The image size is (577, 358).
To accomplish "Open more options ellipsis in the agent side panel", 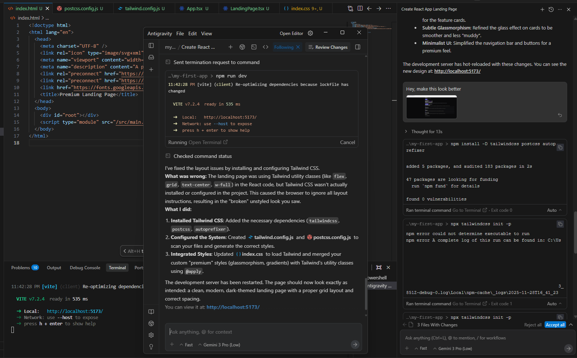I will (x=560, y=9).
